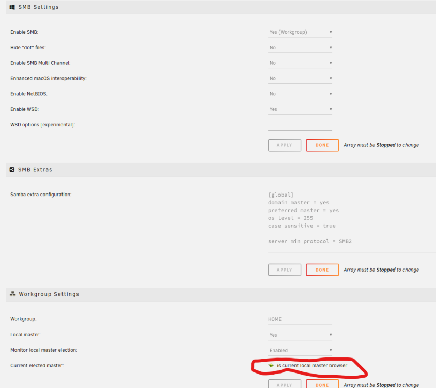Viewport: 436px width, 388px height.
Task: Click the "WSD options [experimental]:" label
Action: pos(43,125)
